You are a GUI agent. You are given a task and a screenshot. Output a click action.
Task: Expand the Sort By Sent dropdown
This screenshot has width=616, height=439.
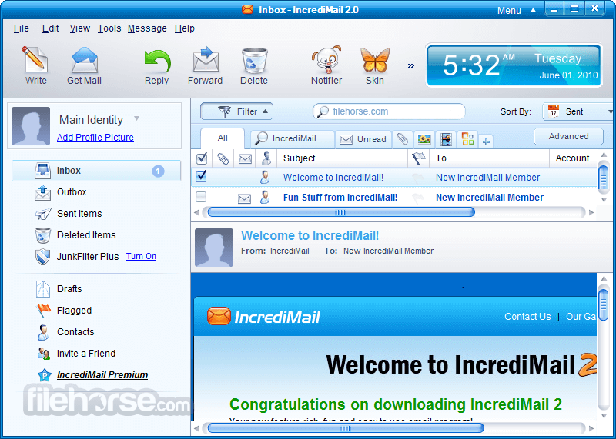coord(578,111)
